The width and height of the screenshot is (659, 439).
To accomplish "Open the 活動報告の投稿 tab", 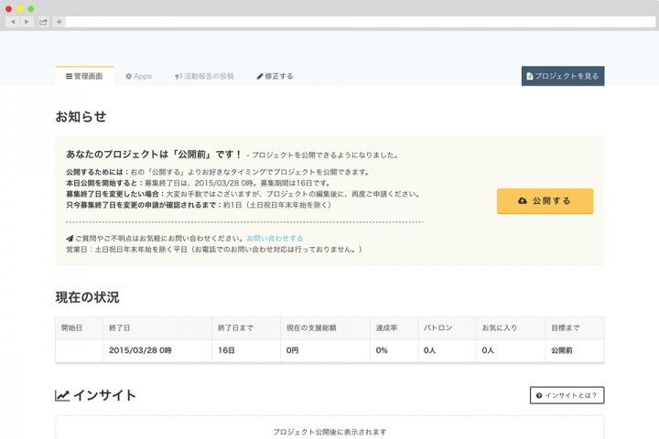I will 204,76.
